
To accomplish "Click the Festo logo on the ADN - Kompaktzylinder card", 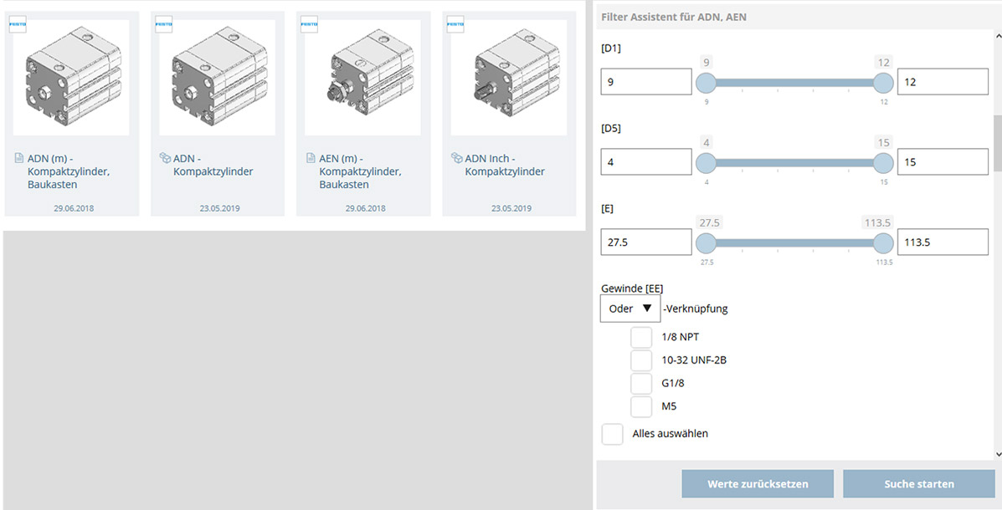I will click(x=162, y=23).
